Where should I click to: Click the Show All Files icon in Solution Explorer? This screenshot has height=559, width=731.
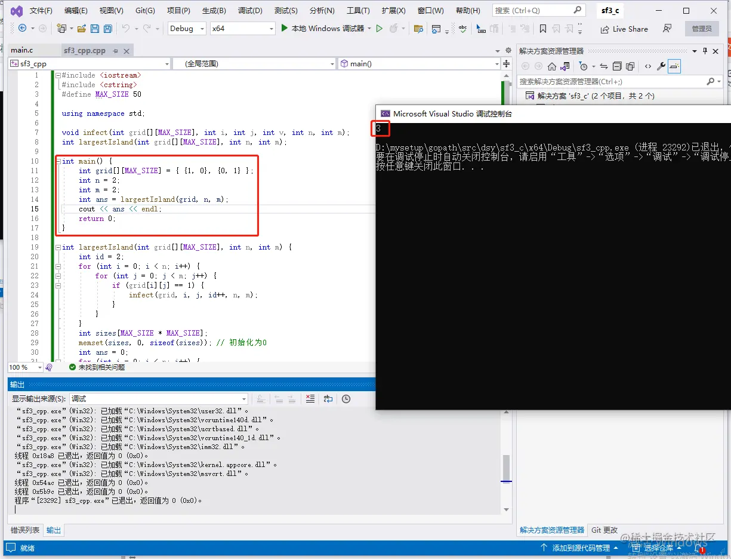point(630,66)
